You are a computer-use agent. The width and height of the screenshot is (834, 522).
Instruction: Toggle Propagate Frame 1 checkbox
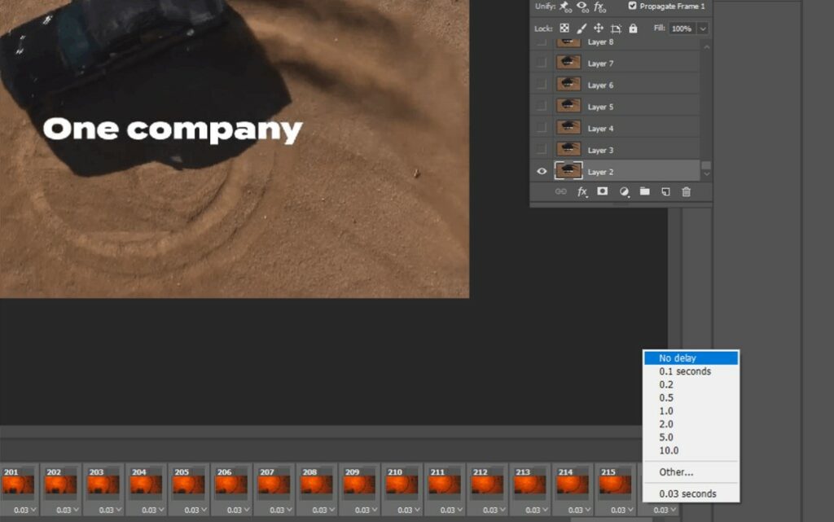coord(634,6)
